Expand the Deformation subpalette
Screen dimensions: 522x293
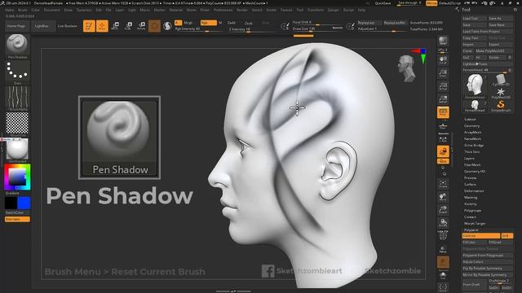(474, 191)
